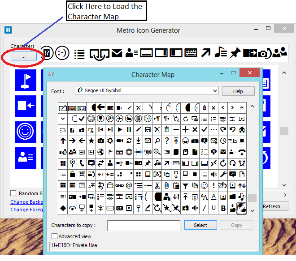Click the Refresh button in Metro Icon Generator
The width and height of the screenshot is (296, 261).
point(275,206)
